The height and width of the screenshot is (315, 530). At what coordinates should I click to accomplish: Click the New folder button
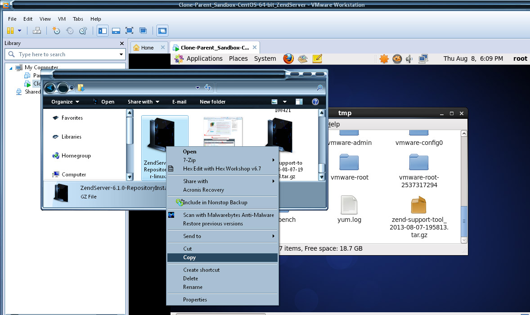(213, 102)
